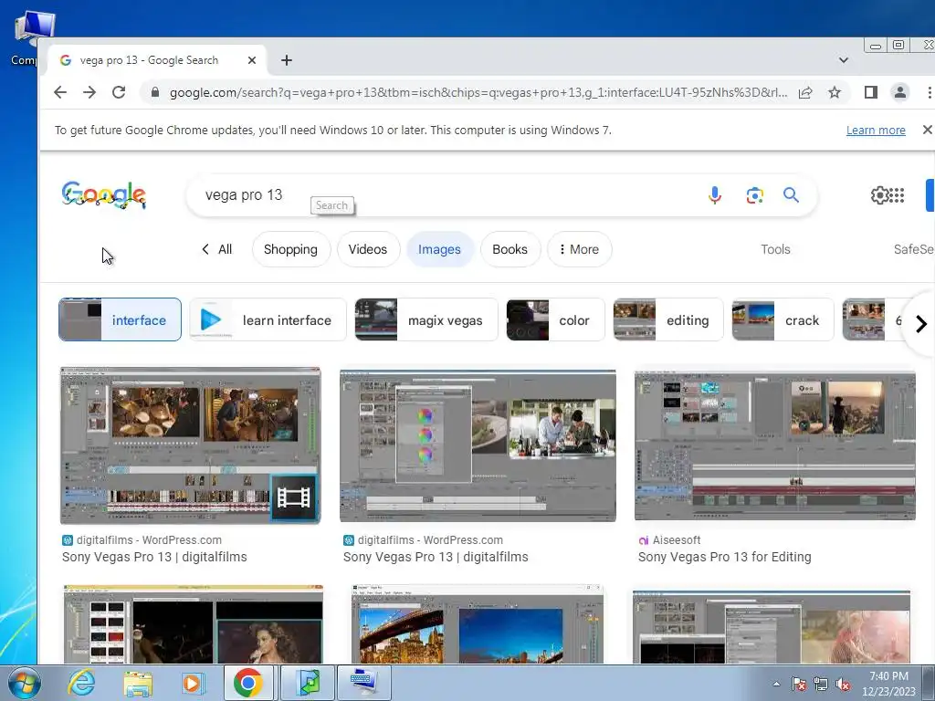Open Google apps grid icon
The height and width of the screenshot is (701, 935).
click(897, 195)
